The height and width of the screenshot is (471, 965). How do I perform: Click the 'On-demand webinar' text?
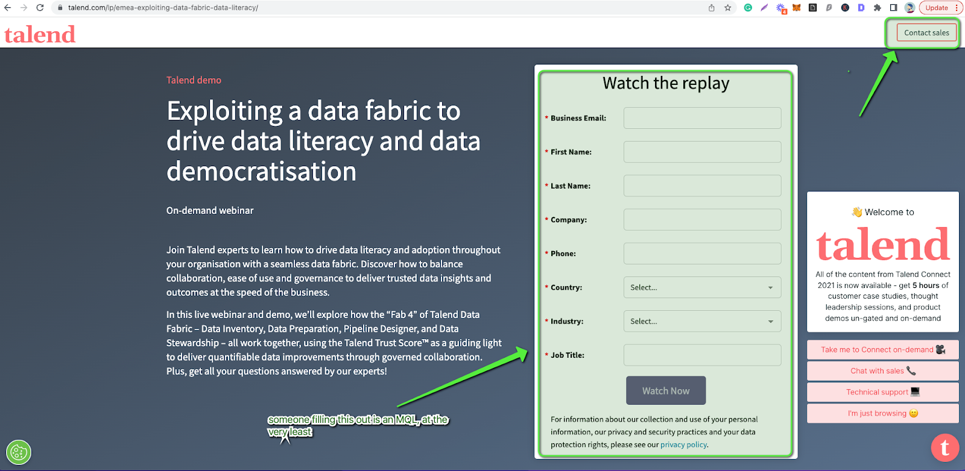[x=210, y=210]
